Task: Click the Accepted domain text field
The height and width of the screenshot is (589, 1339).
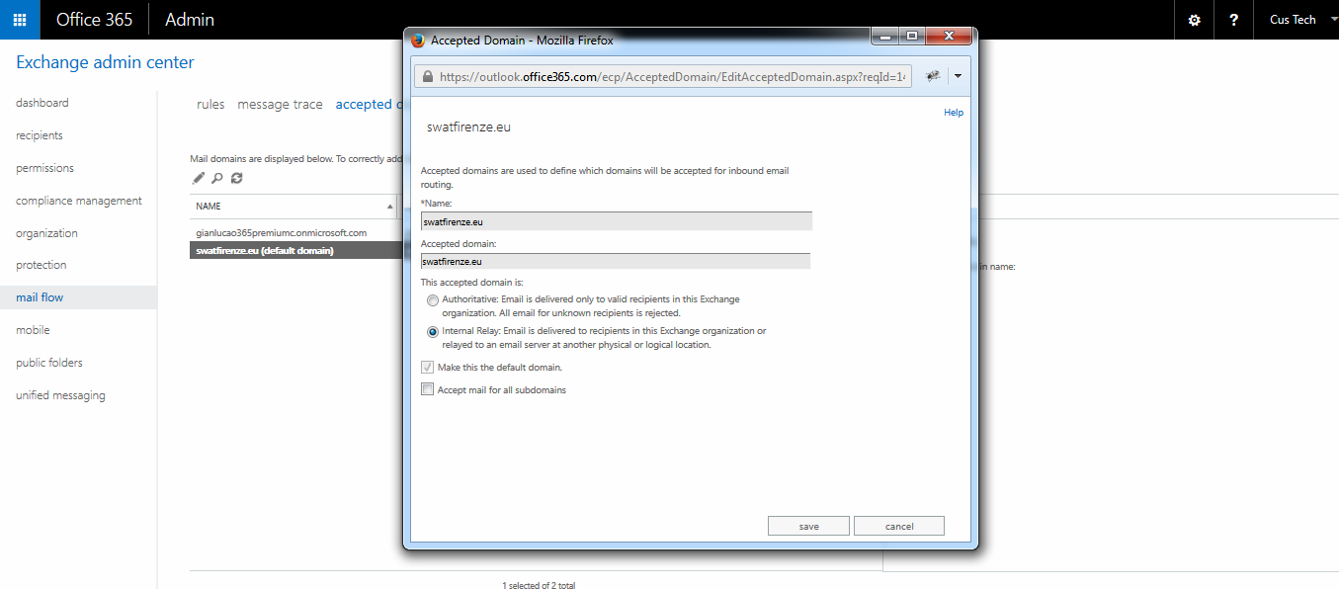Action: [616, 261]
